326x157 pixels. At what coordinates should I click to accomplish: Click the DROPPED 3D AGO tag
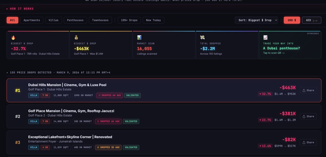click(x=108, y=148)
